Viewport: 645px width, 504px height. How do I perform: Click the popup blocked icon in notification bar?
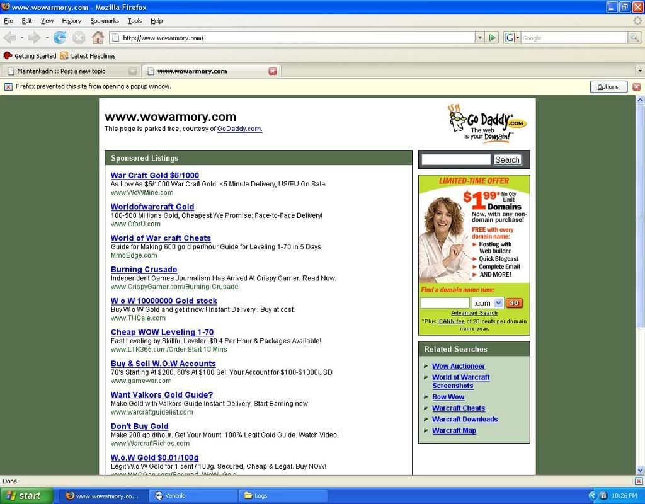pos(8,86)
